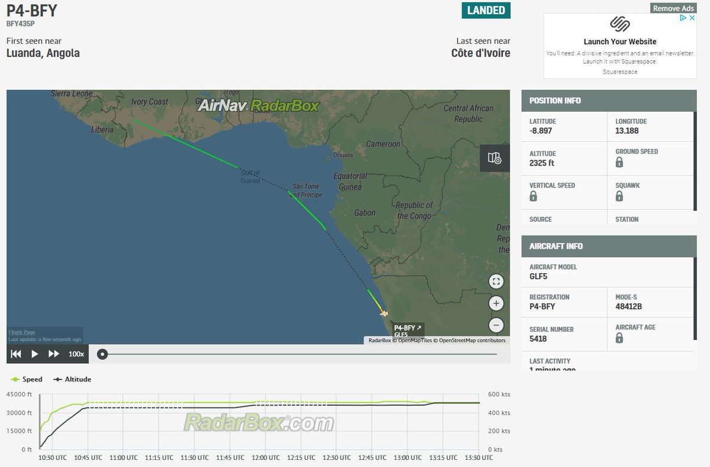The width and height of the screenshot is (710, 467).
Task: Open the Flight Page link
Action: click(x=22, y=332)
